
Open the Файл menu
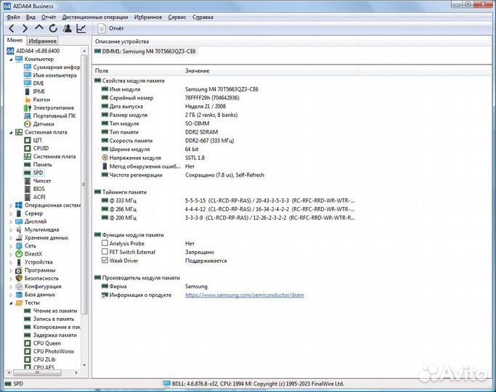pyautogui.click(x=13, y=17)
